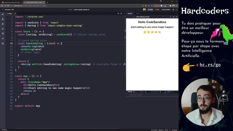Click 'useState(0)' on line 7

click(x=64, y=35)
